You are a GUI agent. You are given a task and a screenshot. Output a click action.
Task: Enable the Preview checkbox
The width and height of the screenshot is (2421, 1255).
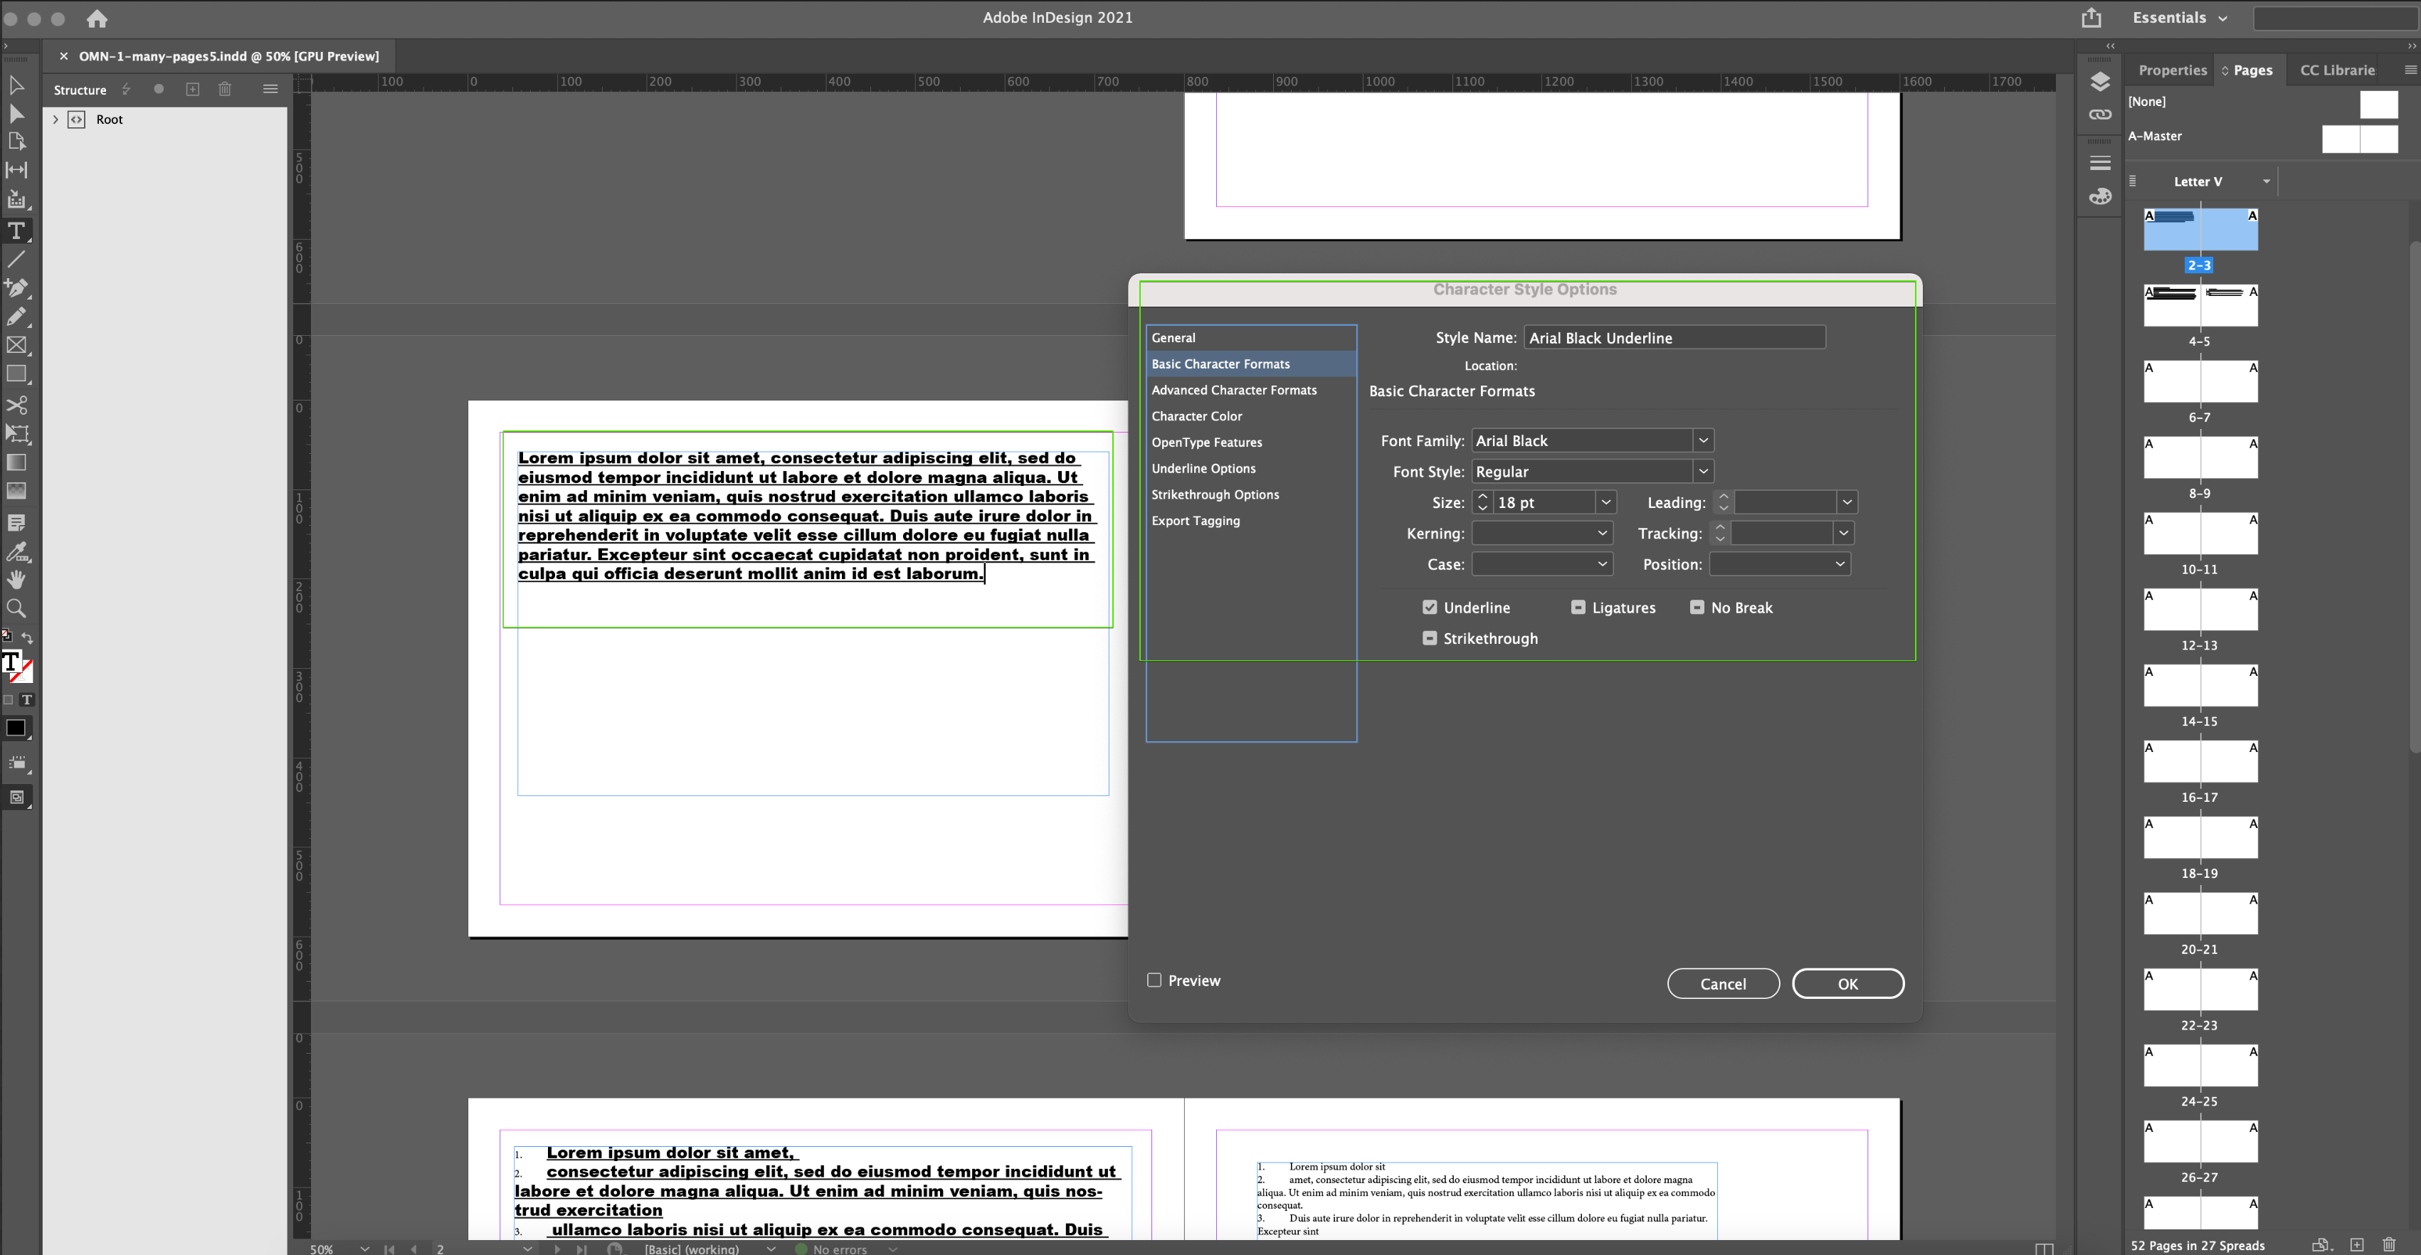(1154, 980)
